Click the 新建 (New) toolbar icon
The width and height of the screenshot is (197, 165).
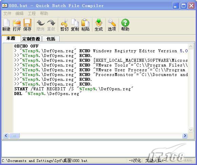(x=6, y=25)
